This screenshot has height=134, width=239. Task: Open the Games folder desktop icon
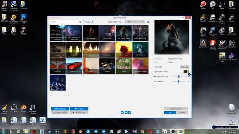(x=203, y=5)
